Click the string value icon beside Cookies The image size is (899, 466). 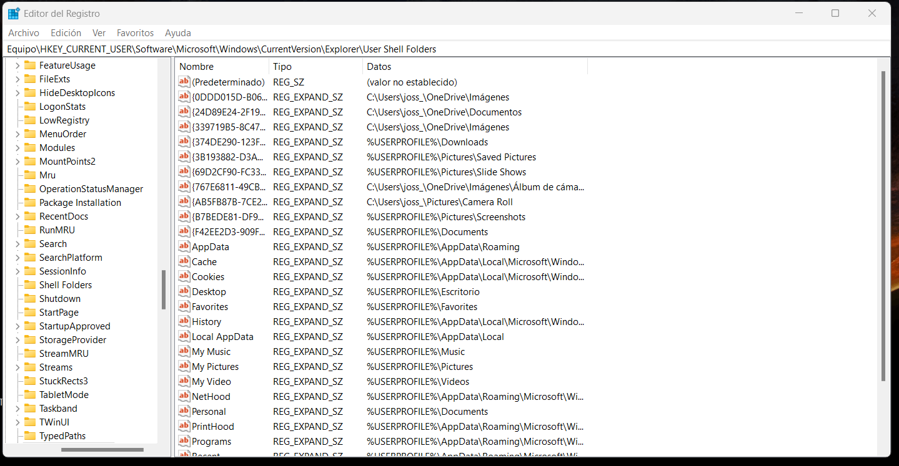[184, 276]
